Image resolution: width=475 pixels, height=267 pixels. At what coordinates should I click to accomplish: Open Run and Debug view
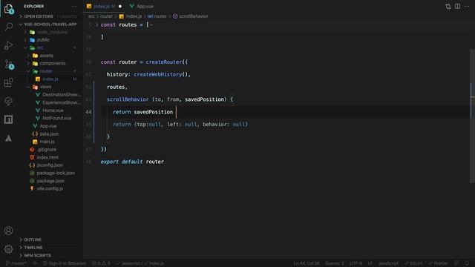8,45
